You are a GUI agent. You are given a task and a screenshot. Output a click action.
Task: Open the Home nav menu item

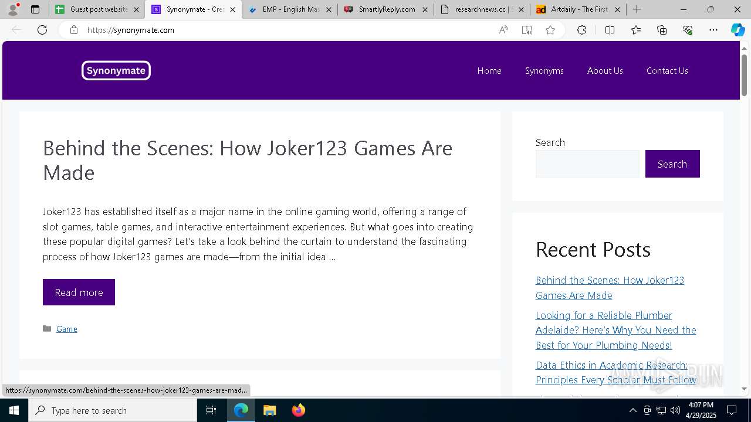click(x=489, y=70)
